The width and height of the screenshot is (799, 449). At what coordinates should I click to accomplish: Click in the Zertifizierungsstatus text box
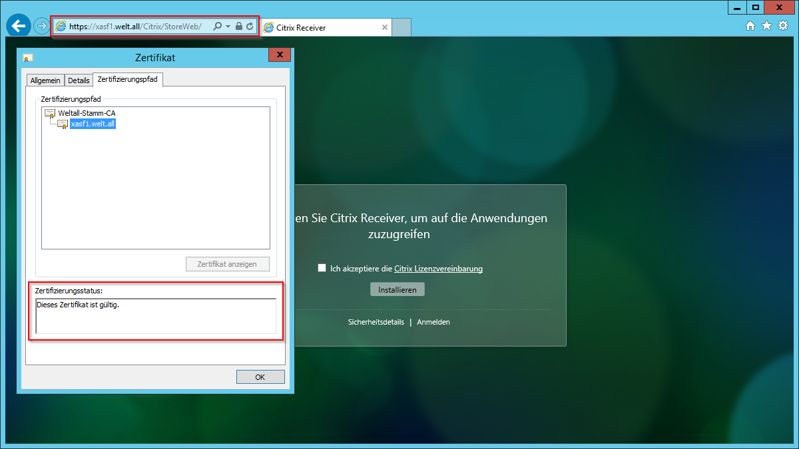point(156,316)
